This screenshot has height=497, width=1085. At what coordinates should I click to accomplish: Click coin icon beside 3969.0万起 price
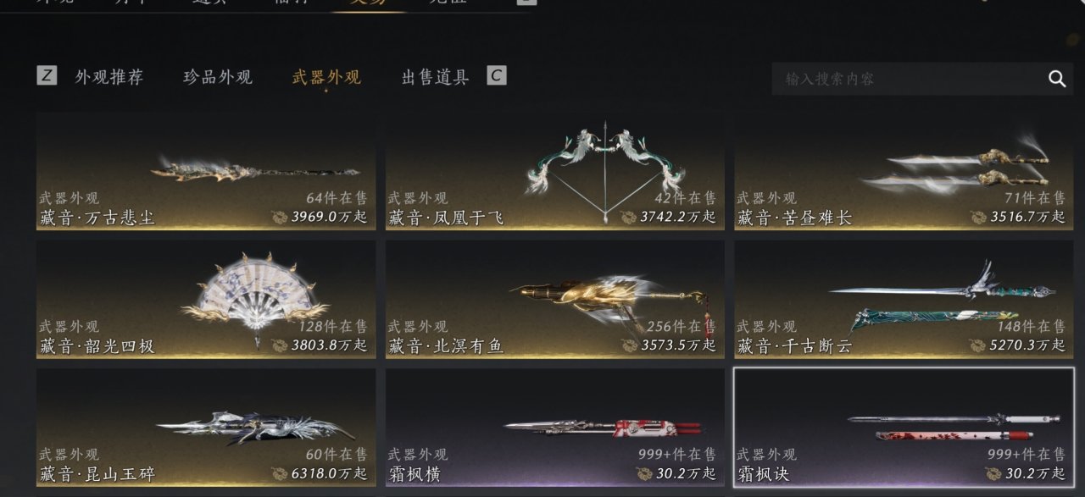[x=280, y=217]
